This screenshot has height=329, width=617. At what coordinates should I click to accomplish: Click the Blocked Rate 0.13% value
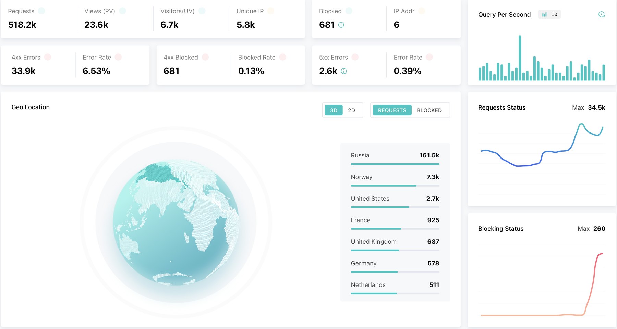tap(251, 71)
